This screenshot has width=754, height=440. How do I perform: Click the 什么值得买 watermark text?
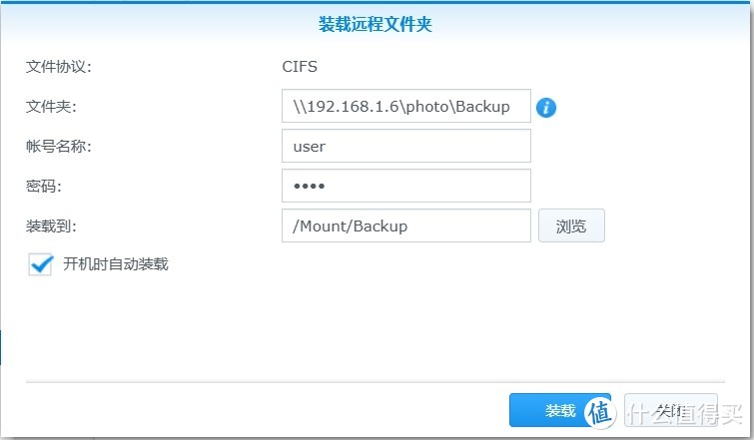coord(681,412)
